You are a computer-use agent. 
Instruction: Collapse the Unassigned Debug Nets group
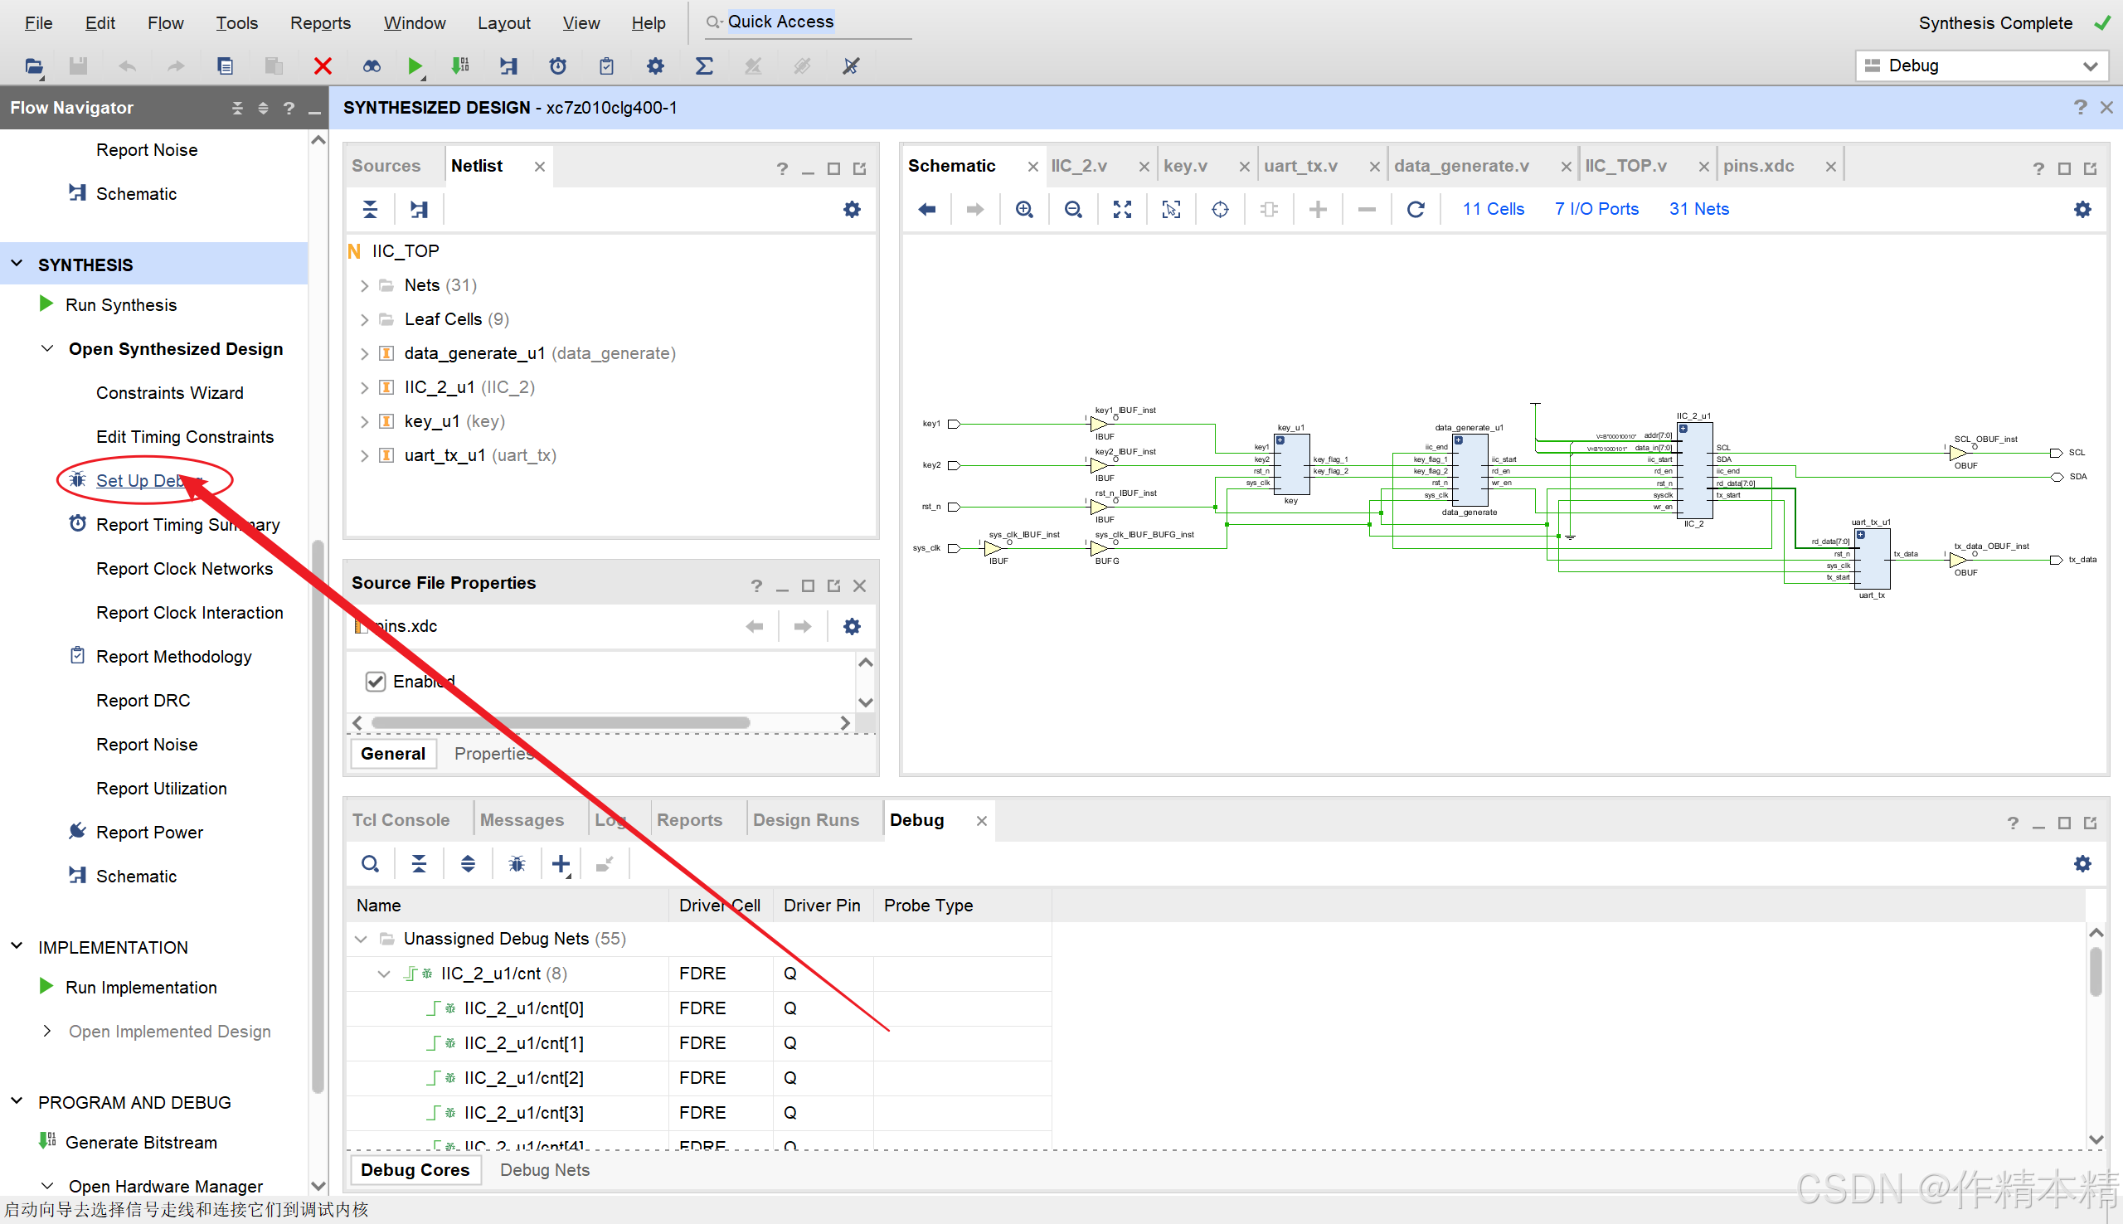pos(362,939)
